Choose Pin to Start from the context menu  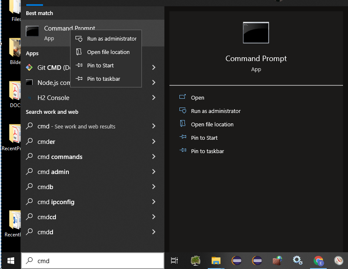pyautogui.click(x=100, y=65)
